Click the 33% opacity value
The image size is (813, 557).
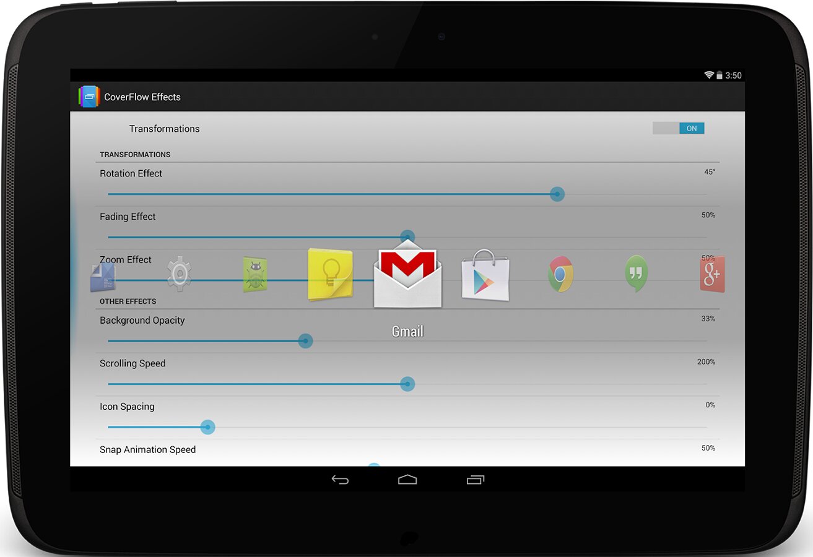click(x=708, y=319)
